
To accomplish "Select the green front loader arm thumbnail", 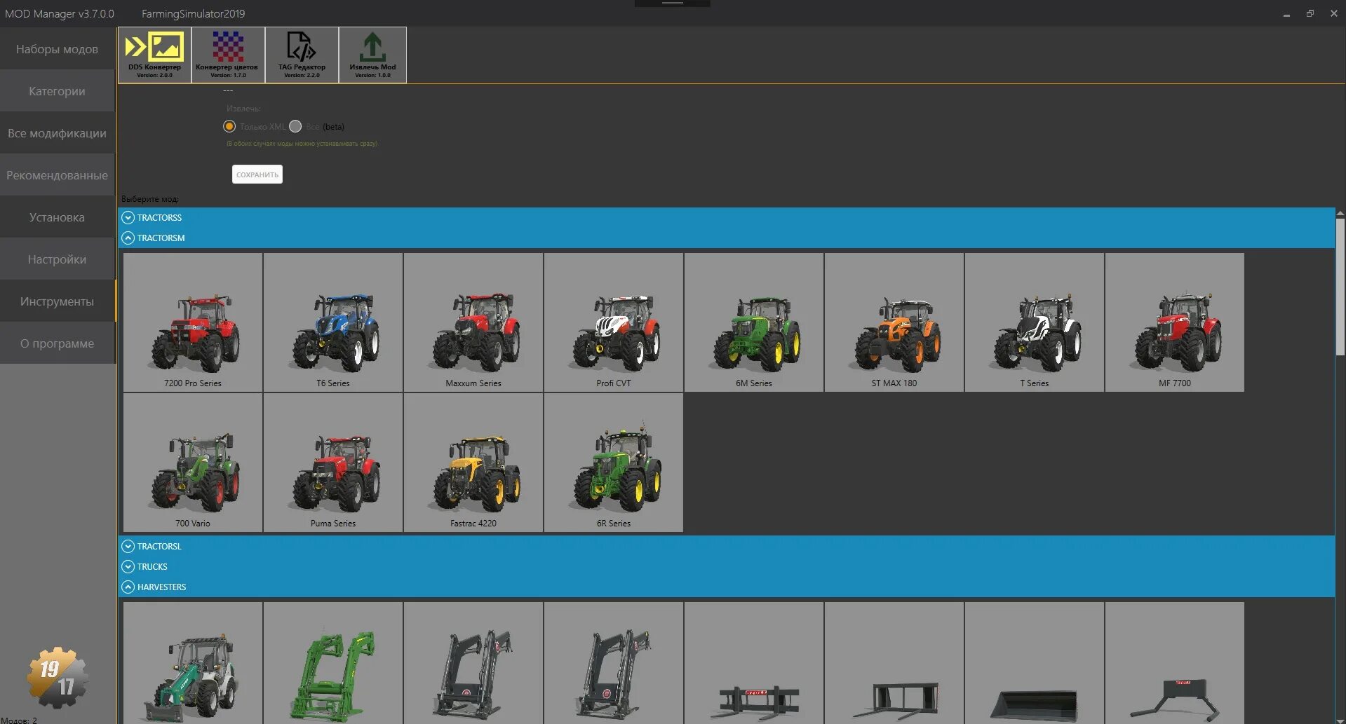I will 333,663.
